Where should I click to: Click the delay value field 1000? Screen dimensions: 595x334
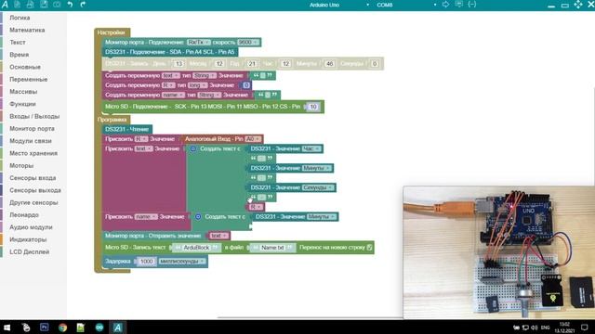point(146,262)
